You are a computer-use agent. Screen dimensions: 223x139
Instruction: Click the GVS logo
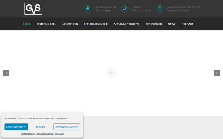[33, 9]
